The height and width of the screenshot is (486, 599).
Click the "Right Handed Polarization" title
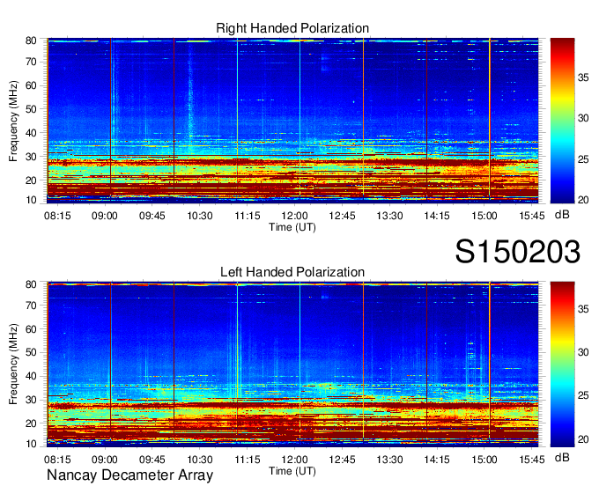point(292,28)
